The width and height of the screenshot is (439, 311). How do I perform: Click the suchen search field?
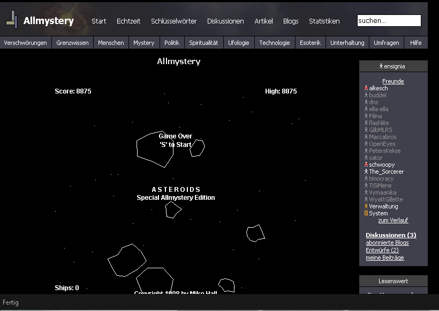click(x=389, y=21)
